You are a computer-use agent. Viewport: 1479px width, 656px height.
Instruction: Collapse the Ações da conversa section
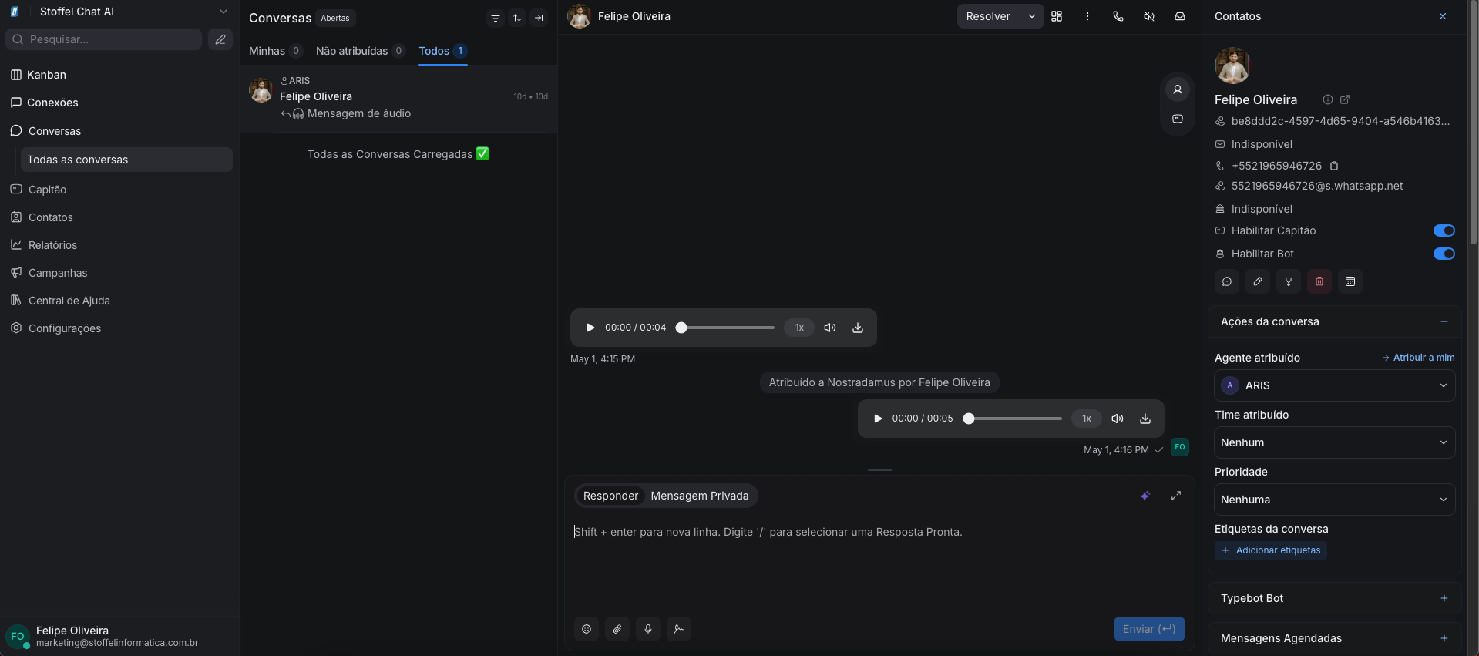(x=1444, y=321)
